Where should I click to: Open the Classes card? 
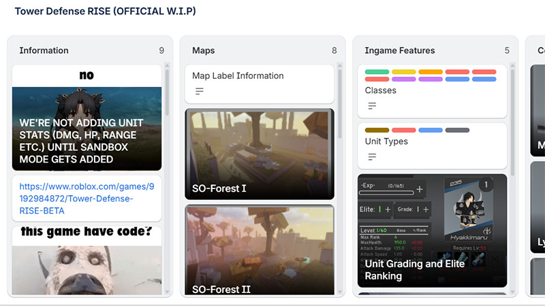click(432, 92)
